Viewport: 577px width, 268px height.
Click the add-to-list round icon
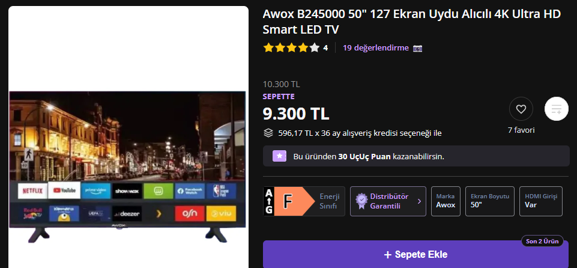557,109
